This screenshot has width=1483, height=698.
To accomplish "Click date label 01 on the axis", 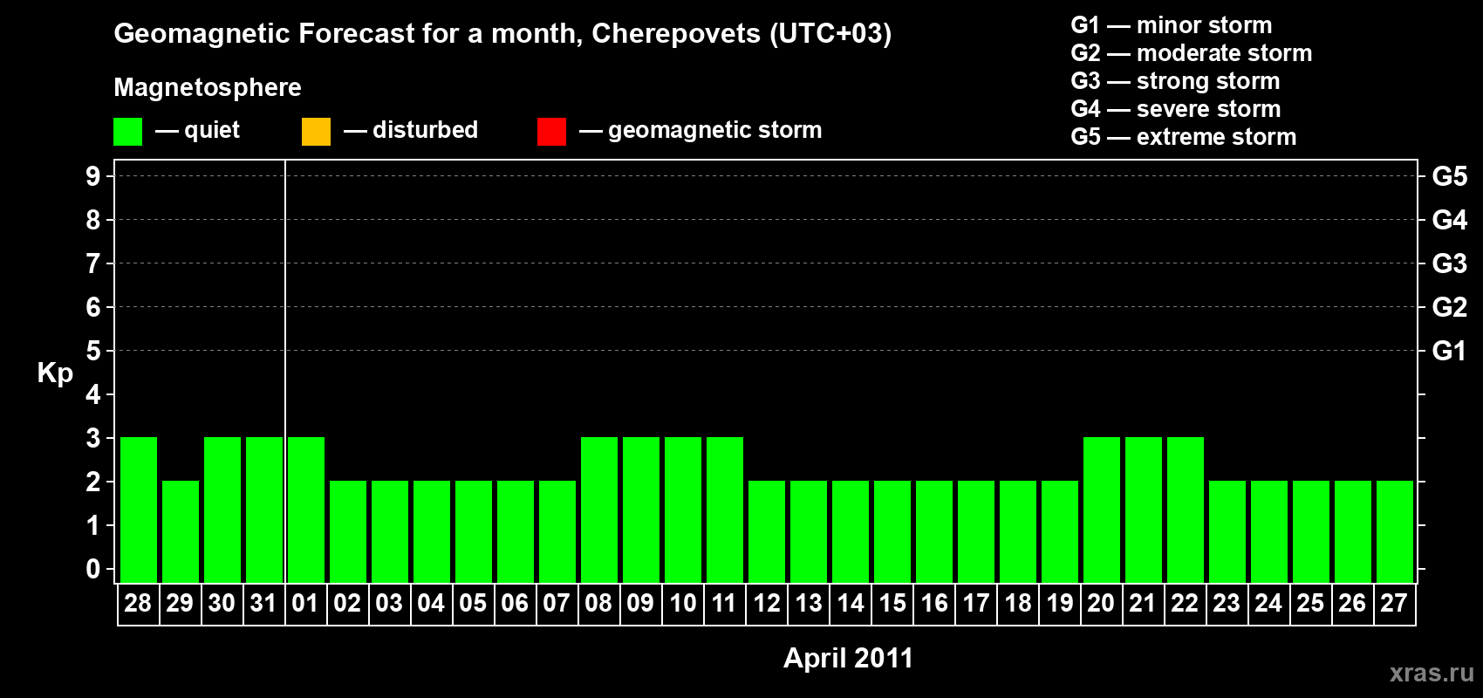I will click(x=305, y=604).
